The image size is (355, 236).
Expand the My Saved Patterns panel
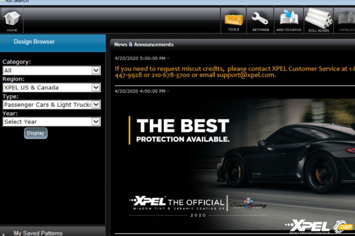pos(38,233)
